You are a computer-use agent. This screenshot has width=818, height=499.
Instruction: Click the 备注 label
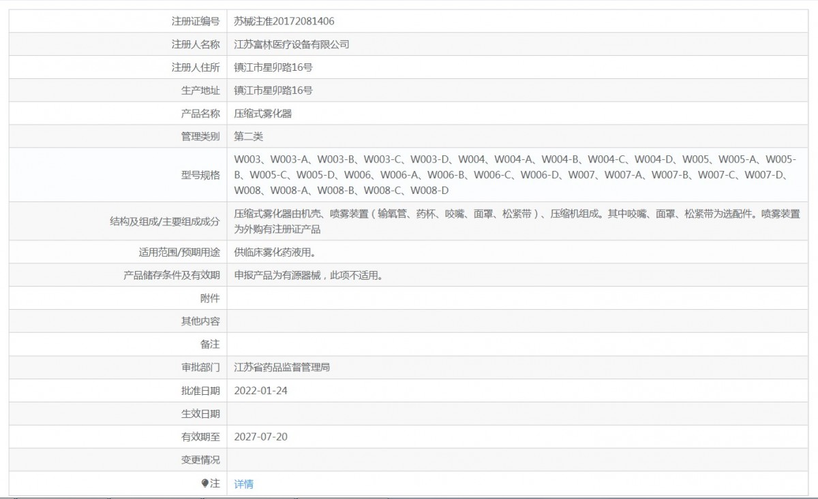pos(211,344)
